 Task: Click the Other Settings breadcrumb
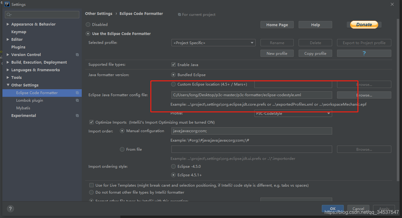[x=99, y=14]
